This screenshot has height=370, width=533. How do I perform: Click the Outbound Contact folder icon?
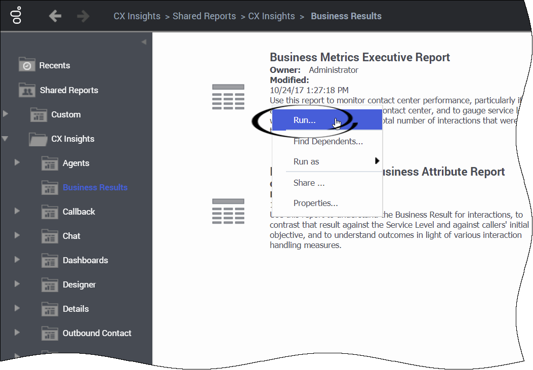[50, 333]
